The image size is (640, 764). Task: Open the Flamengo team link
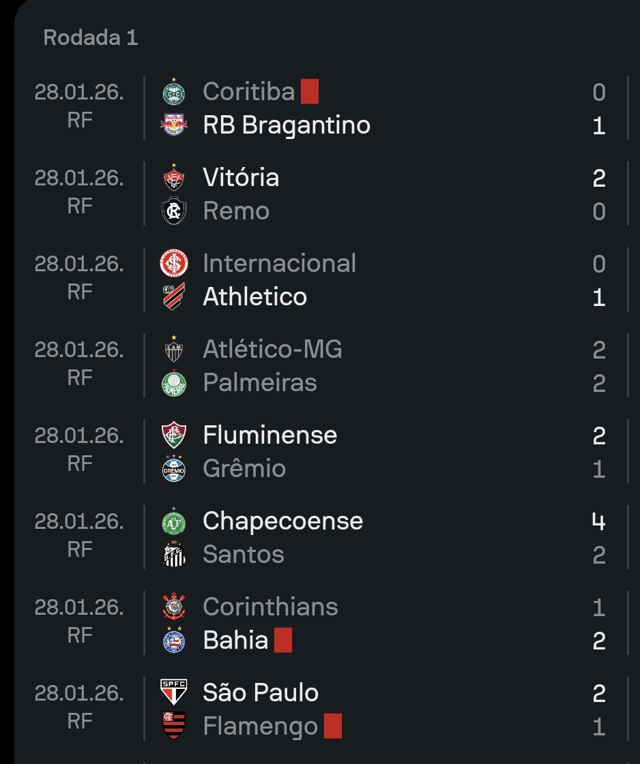tap(261, 727)
